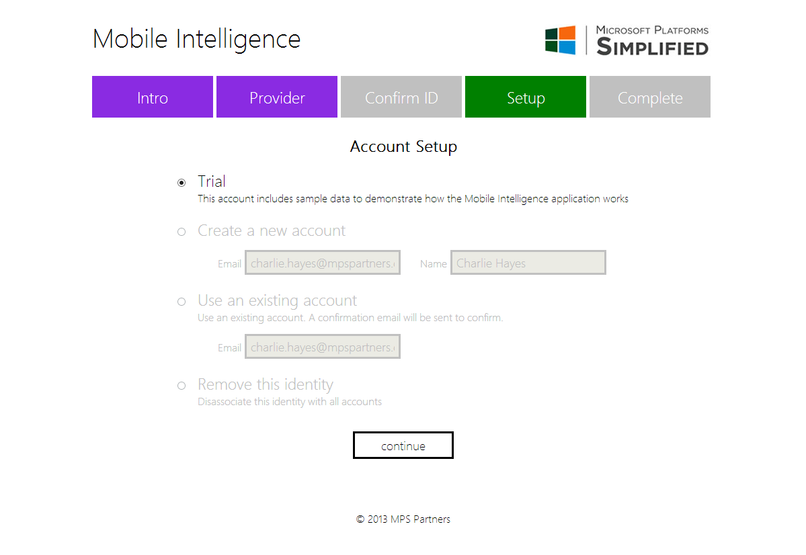Screen dimensions: 806x555
Task: Click the Mobile Intelligence title
Action: (196, 39)
